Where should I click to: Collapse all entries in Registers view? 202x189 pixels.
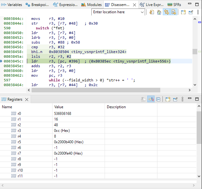point(158,99)
